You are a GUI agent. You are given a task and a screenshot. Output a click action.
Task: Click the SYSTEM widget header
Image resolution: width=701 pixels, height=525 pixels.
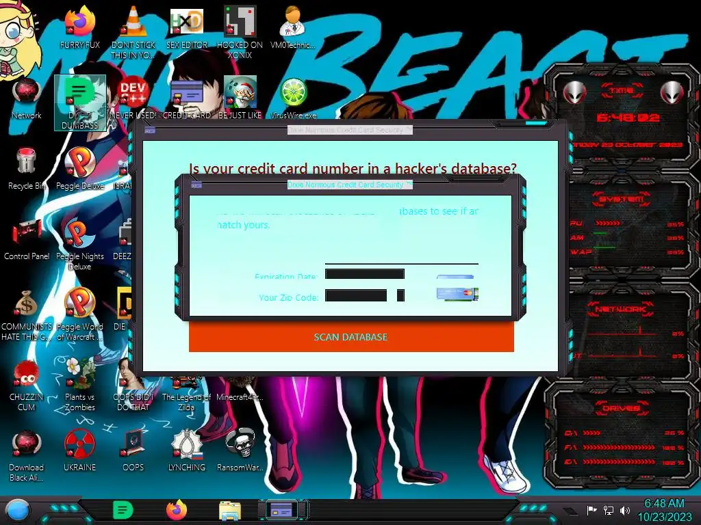click(620, 198)
